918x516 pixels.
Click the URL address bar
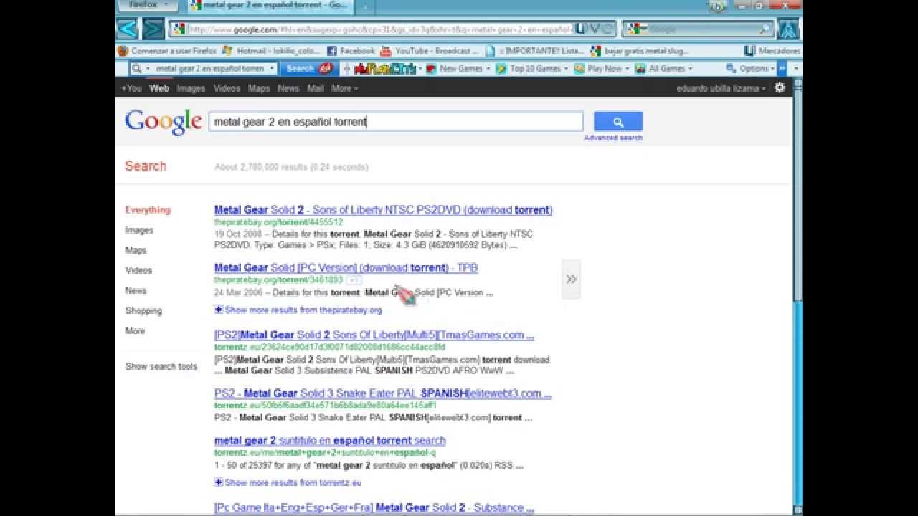click(393, 29)
